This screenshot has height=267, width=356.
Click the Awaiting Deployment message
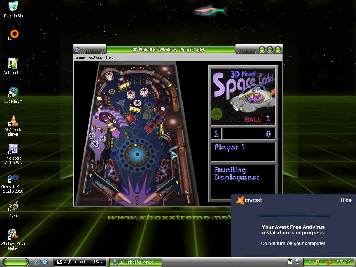pos(236,174)
